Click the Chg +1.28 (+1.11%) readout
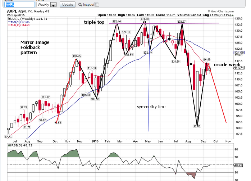Viewport: 251px width, 181px height. pos(216,15)
